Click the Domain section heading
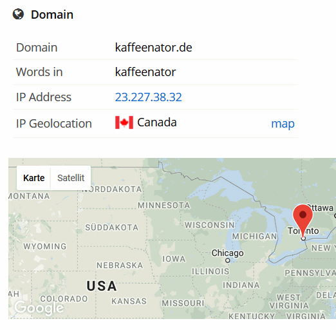This screenshot has height=330, width=336. pos(52,15)
